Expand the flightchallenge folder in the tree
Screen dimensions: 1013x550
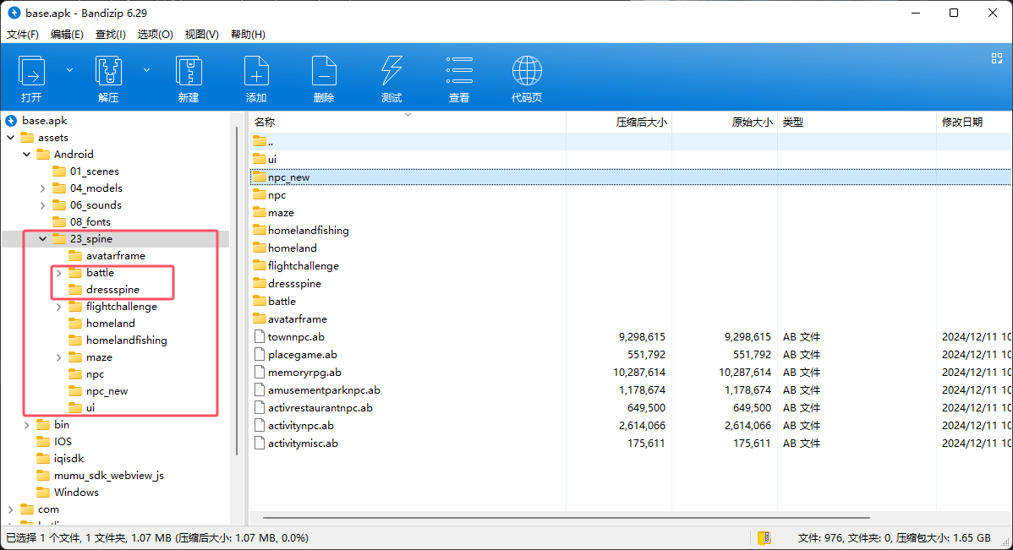coord(59,307)
